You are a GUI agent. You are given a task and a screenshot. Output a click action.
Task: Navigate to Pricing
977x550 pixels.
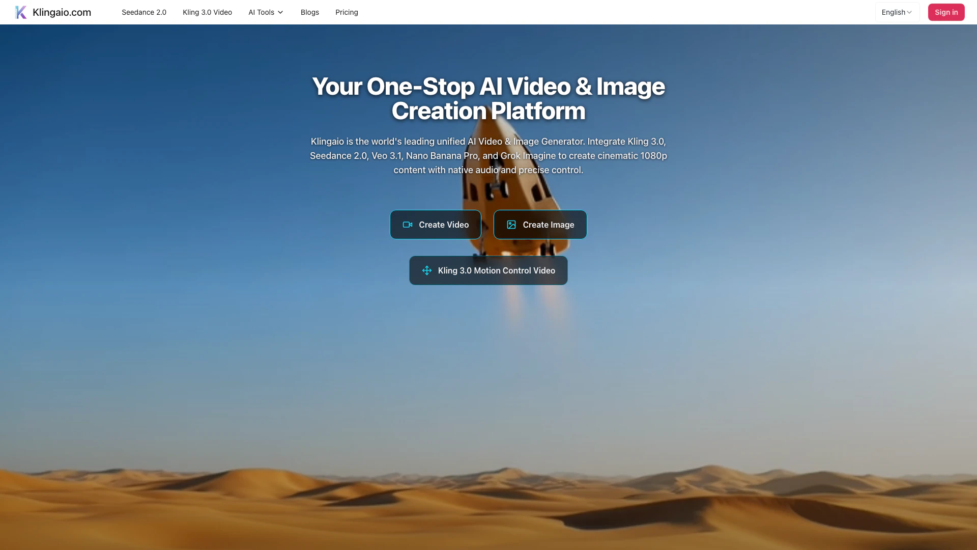tap(347, 12)
